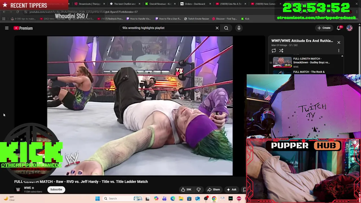Open the Windows Start menu
361x203 pixels.
[x=97, y=198]
